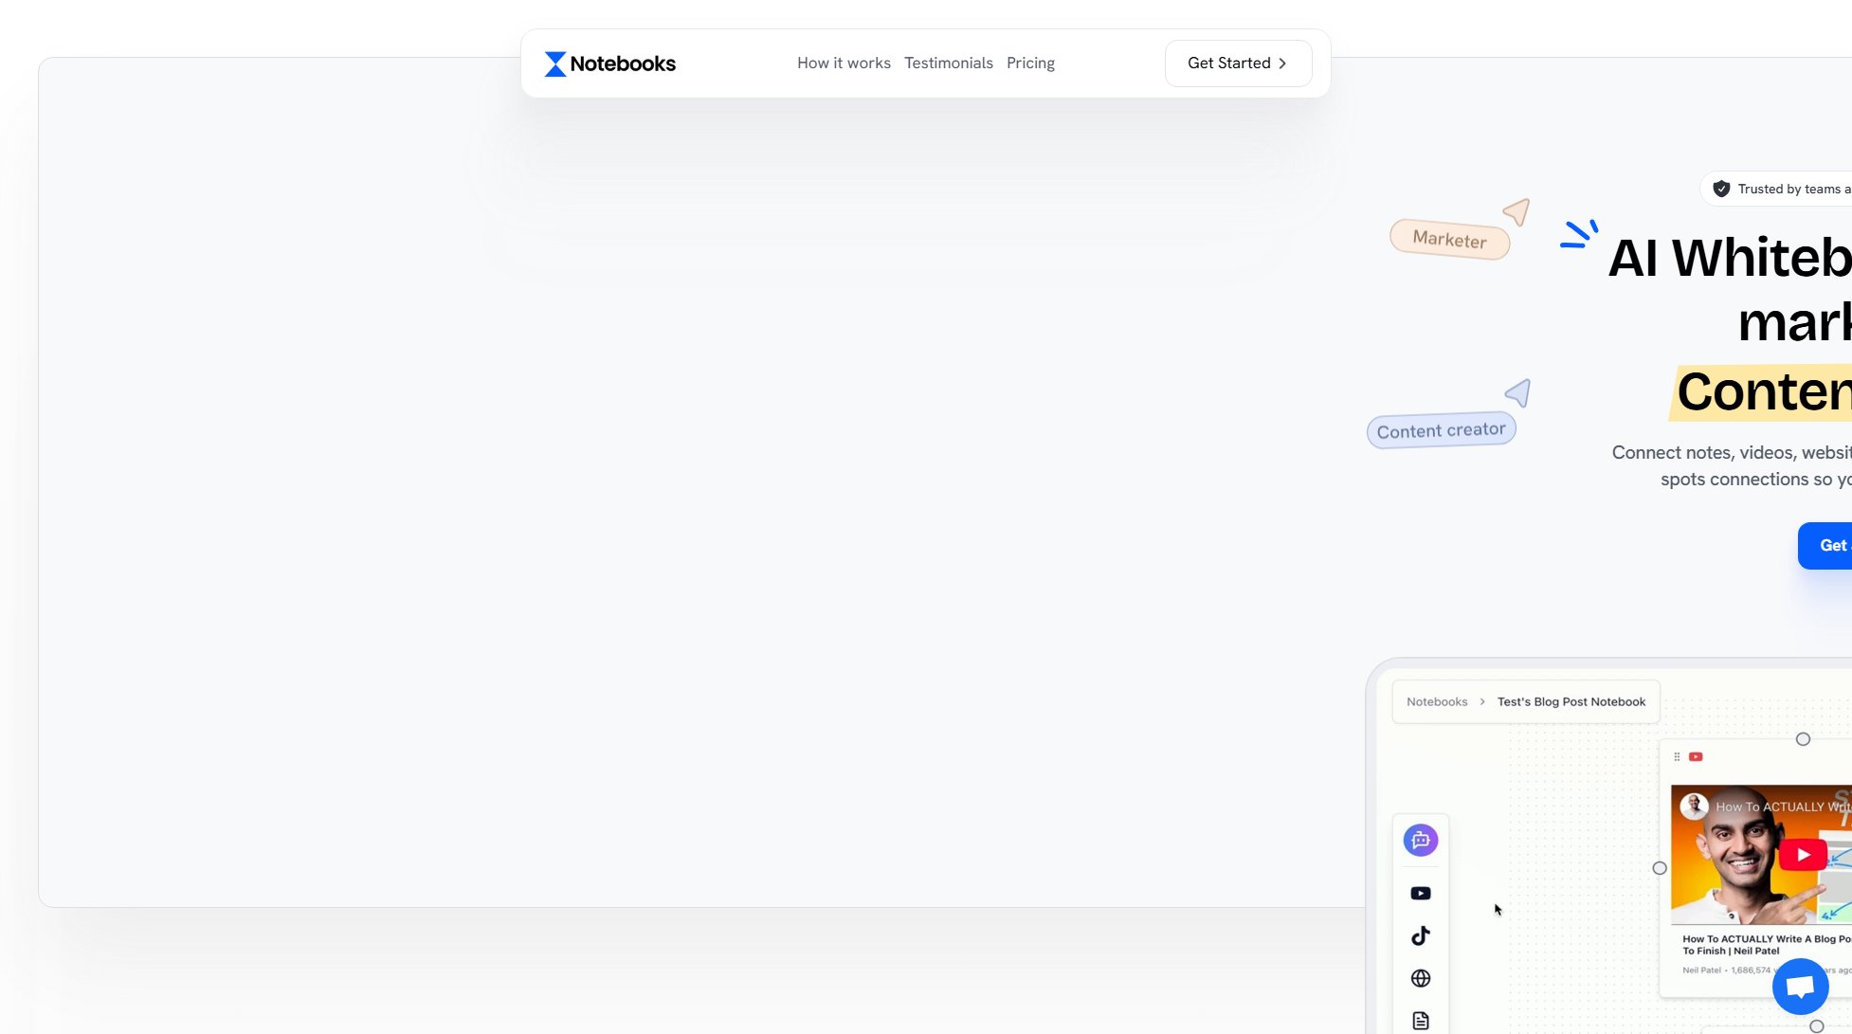Viewport: 1852px width, 1034px height.
Task: Select the TikTok tool in the sidebar
Action: 1420,935
